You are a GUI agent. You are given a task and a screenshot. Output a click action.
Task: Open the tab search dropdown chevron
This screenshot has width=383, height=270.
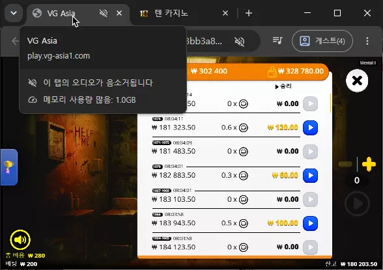[x=14, y=13]
